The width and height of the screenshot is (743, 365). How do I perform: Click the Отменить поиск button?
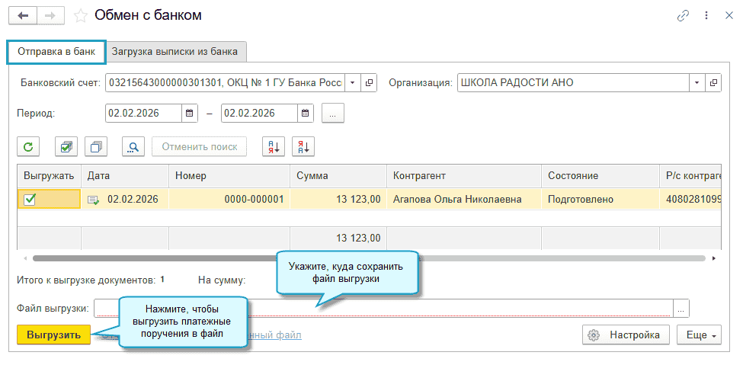tap(200, 146)
